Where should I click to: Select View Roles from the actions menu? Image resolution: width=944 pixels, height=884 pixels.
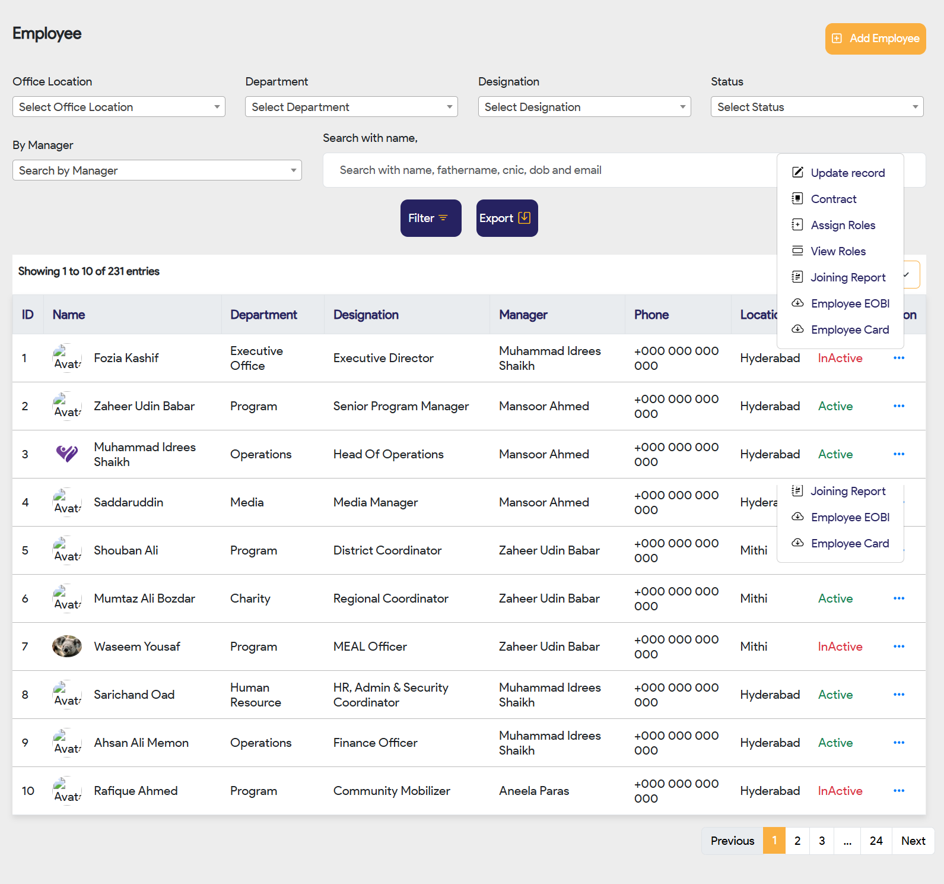point(838,251)
